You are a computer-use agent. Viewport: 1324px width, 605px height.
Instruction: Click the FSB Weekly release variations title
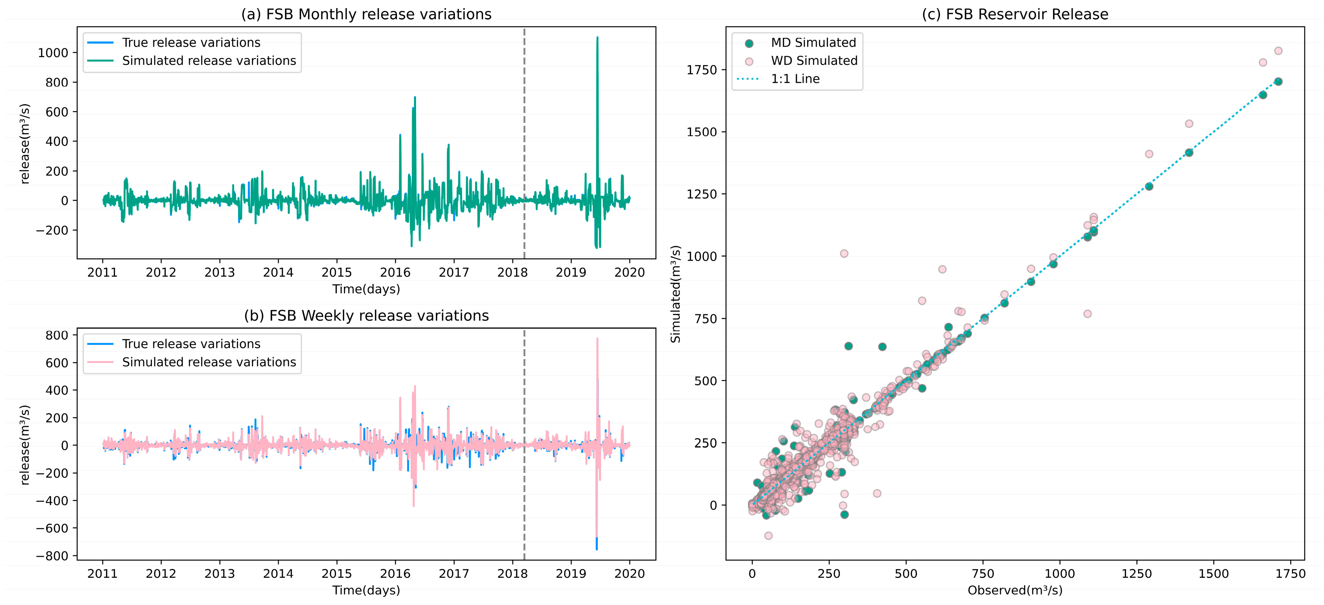pyautogui.click(x=366, y=315)
